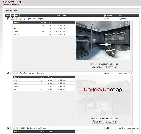Click the cs_office map name
141x134 pixels.
[122, 19]
